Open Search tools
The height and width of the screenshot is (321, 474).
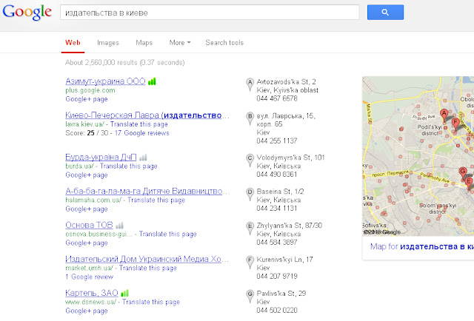(224, 43)
